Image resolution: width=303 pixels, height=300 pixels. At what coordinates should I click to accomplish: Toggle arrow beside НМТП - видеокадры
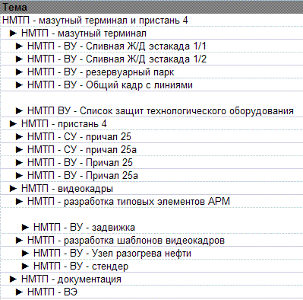tap(13, 189)
